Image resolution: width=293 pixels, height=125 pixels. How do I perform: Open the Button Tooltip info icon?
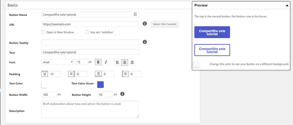144,42
